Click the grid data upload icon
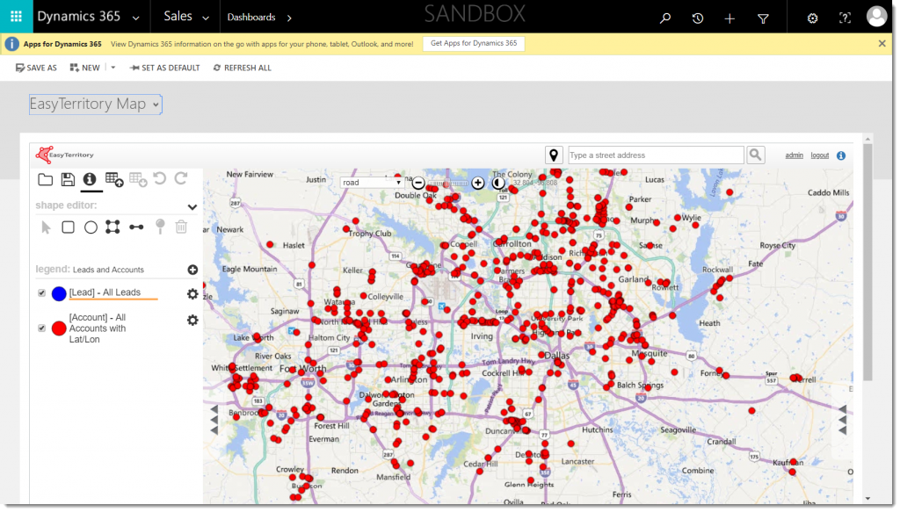 pyautogui.click(x=114, y=179)
